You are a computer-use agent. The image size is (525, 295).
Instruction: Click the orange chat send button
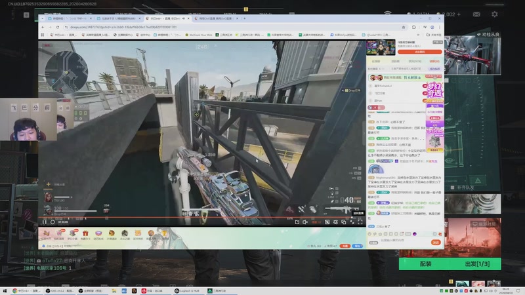click(436, 243)
